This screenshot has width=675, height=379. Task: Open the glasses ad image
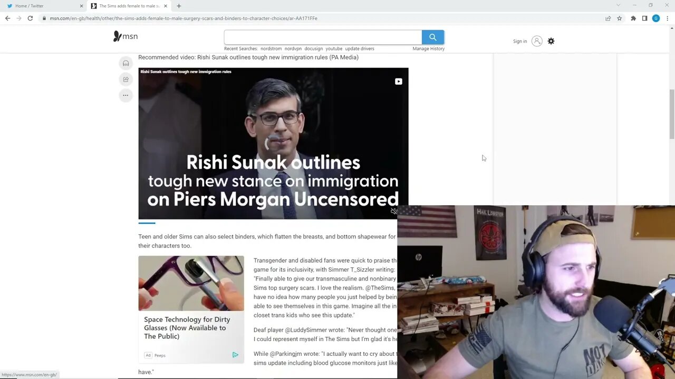191,283
